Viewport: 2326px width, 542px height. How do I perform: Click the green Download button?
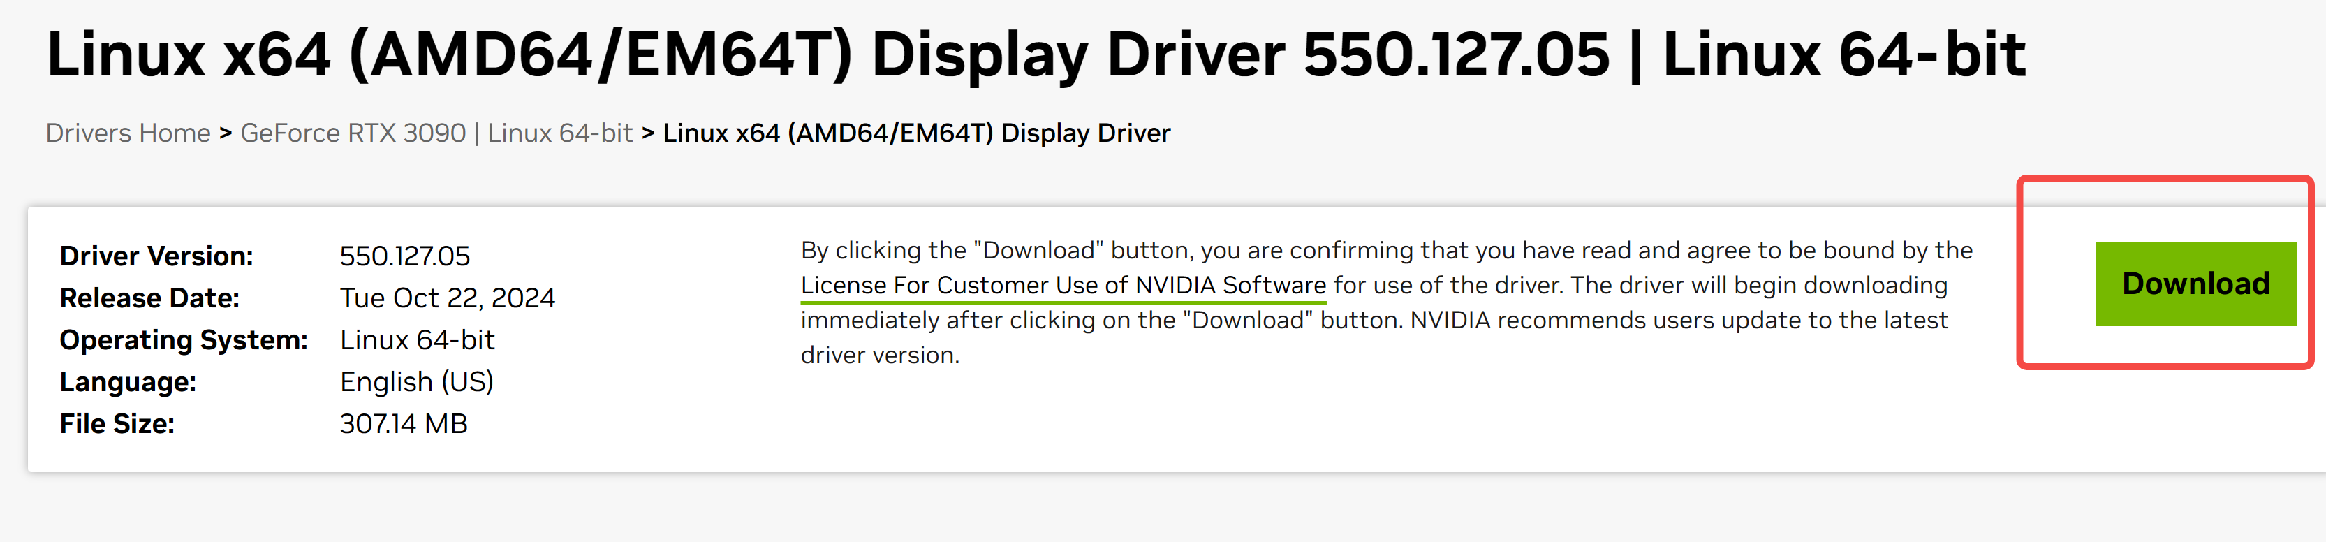pos(2195,284)
